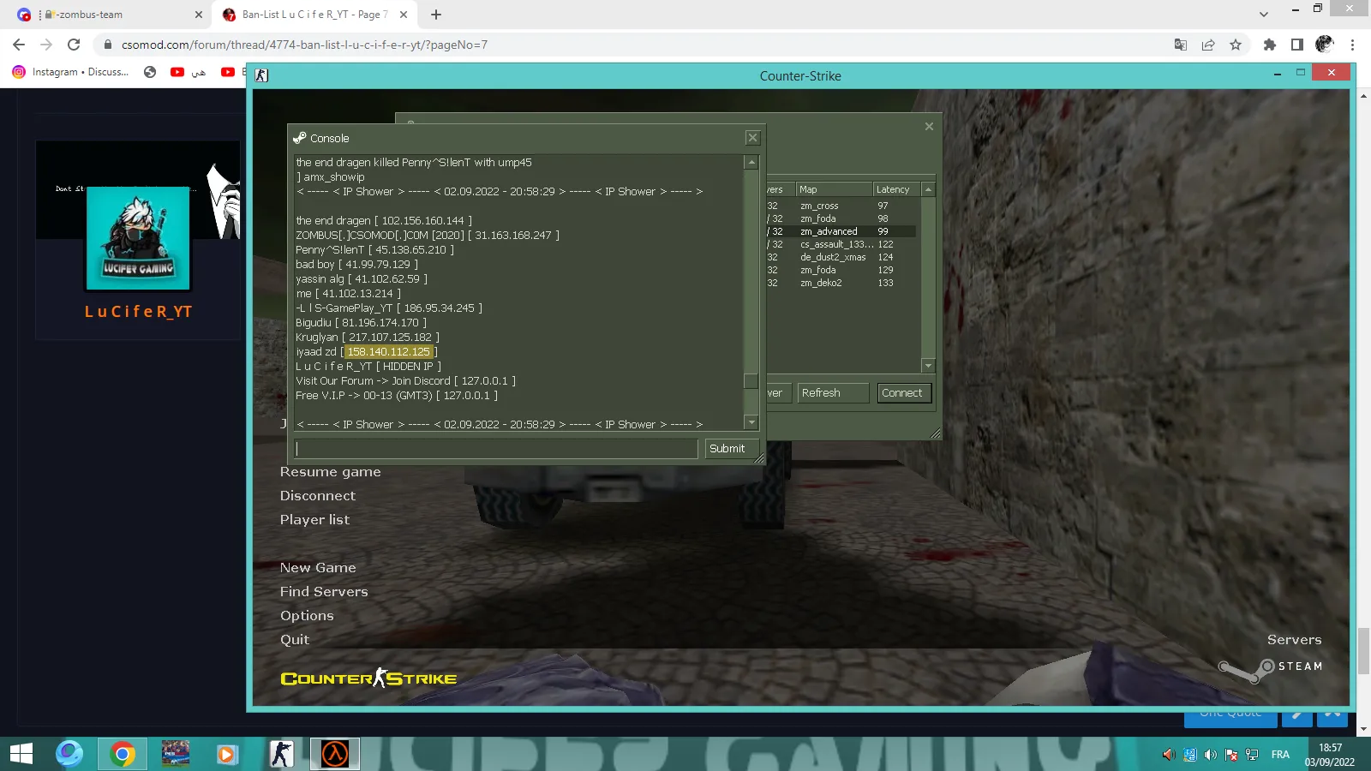Close the server browser dialog

pos(929,126)
